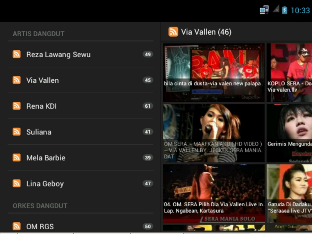Play Garuda Di Dadaku video
This screenshot has width=312, height=234.
click(289, 193)
